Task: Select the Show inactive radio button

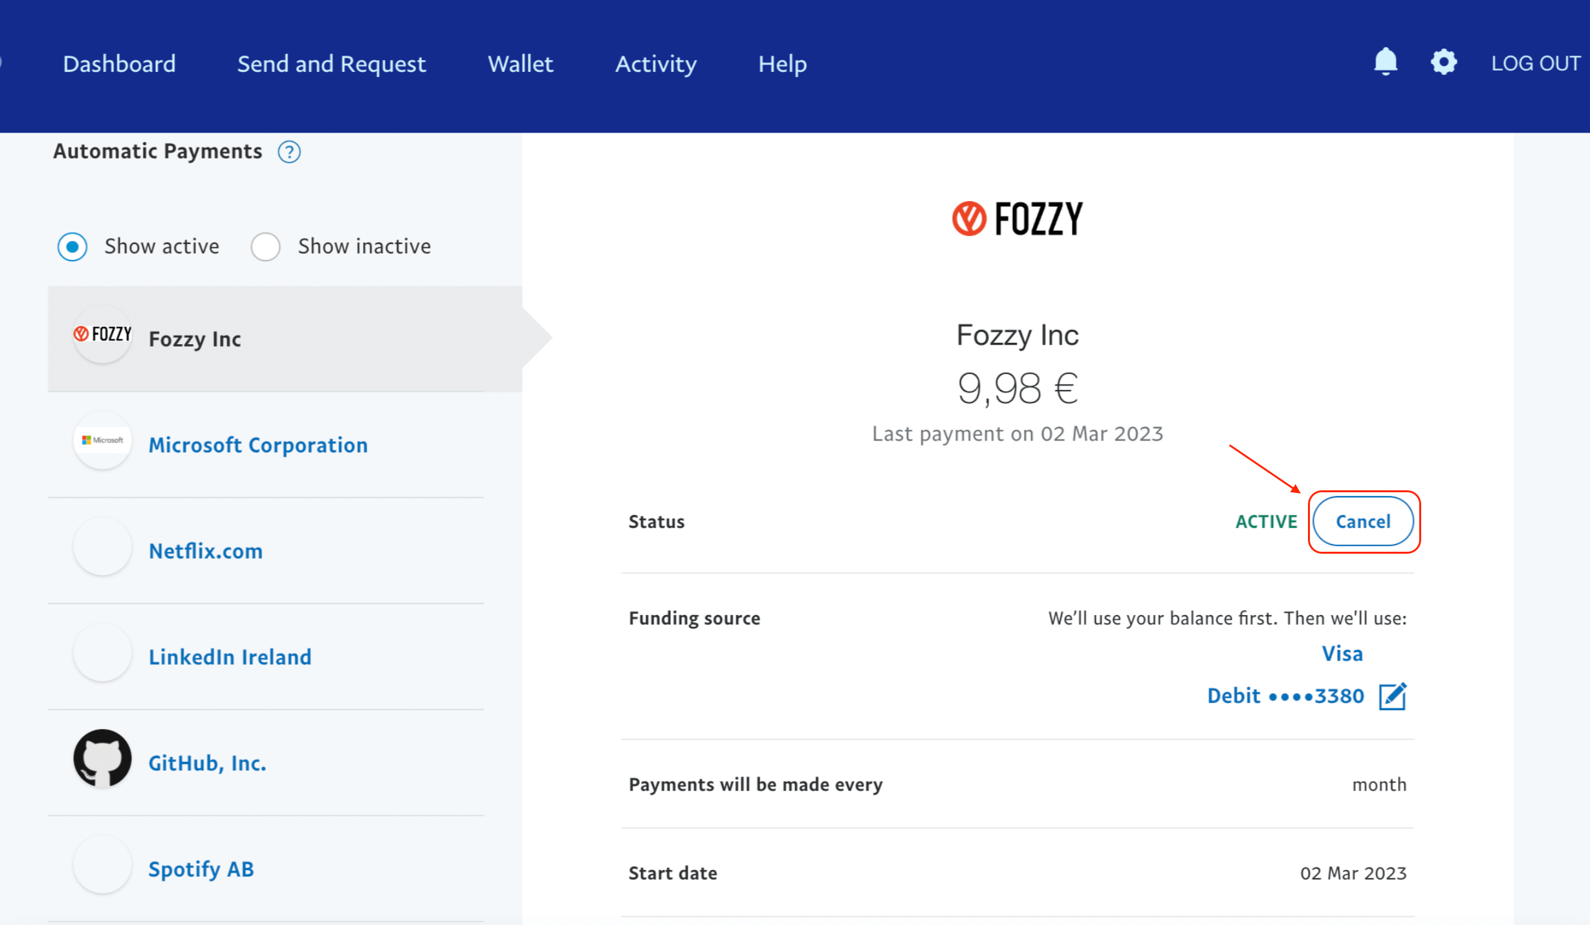Action: pos(266,246)
